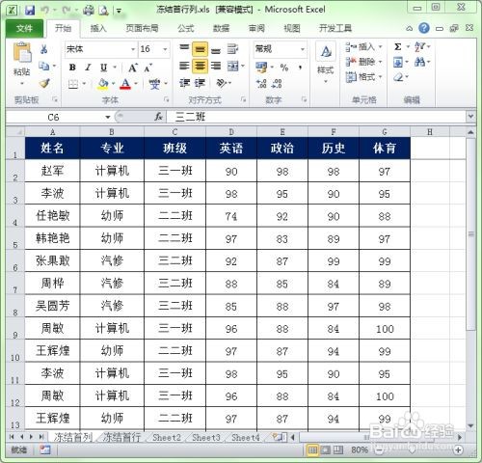Image resolution: width=482 pixels, height=463 pixels.
Task: Click the Format Painter brush icon
Action: 44,83
